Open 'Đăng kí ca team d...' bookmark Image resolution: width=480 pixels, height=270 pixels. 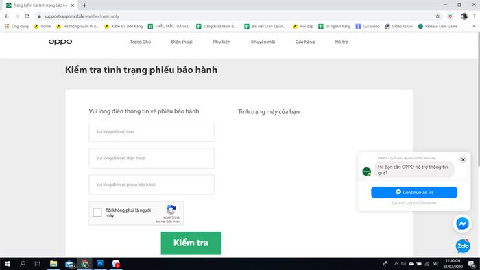217,26
